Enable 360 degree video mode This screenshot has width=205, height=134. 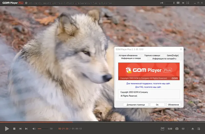pyautogui.click(x=162, y=129)
